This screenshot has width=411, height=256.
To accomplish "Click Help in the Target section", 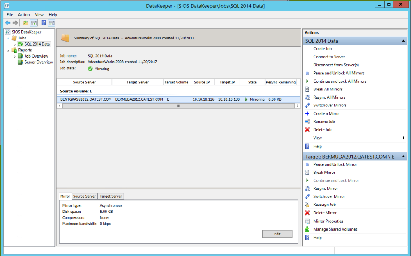I will click(x=317, y=238).
